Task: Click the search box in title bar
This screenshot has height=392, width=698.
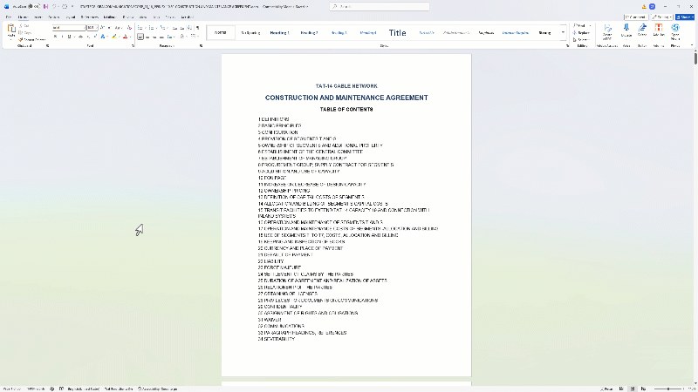Action: click(x=380, y=7)
